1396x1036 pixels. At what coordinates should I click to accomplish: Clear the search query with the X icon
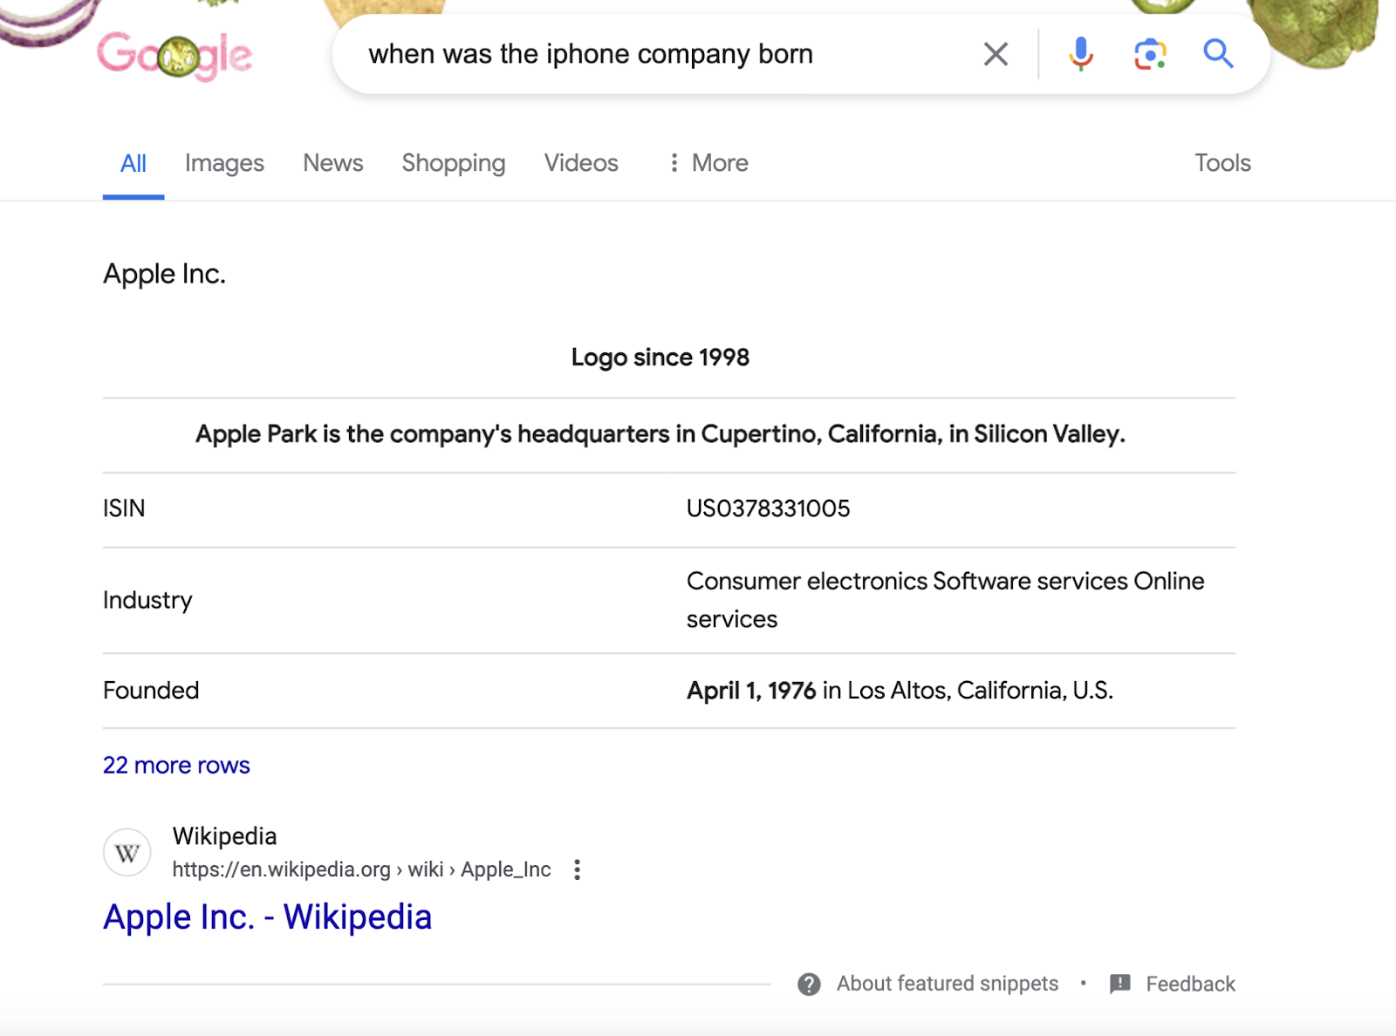995,53
